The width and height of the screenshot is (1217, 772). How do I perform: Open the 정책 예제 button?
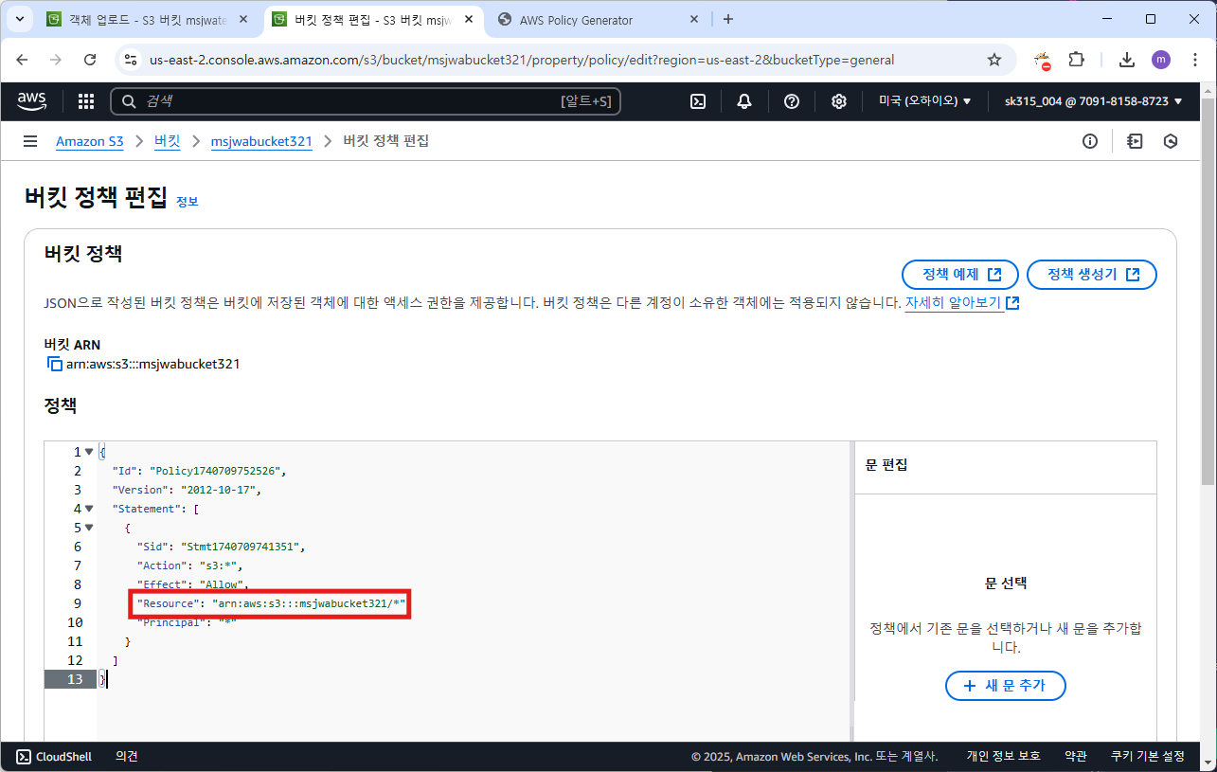point(960,275)
